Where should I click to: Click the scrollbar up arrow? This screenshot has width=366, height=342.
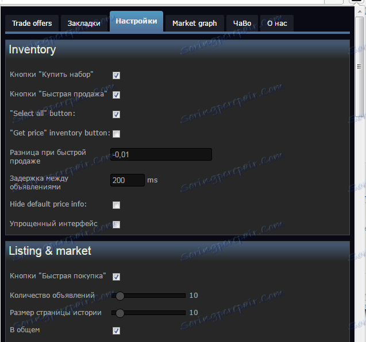(360, 11)
